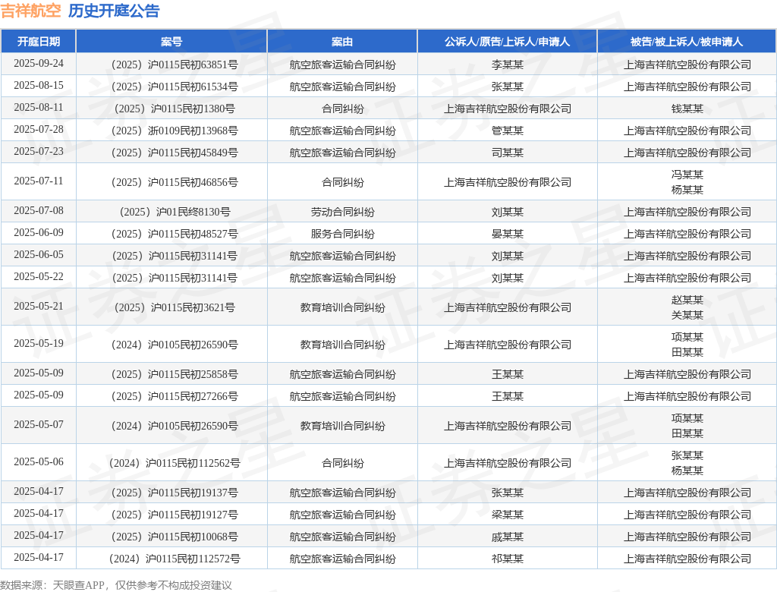Click date cell 2025-05-06
This screenshot has height=592, width=777.
tap(39, 461)
